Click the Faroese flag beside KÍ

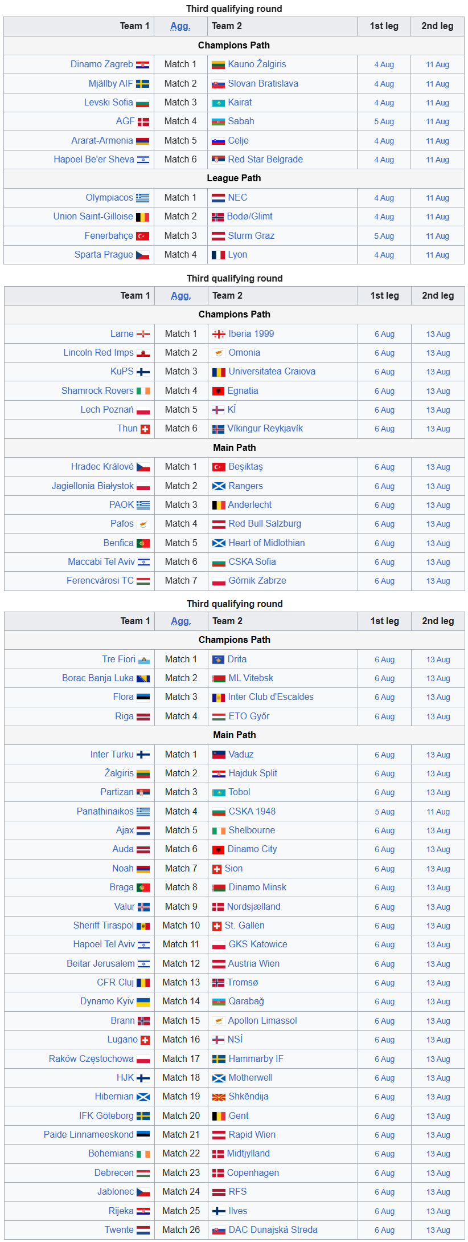tap(218, 410)
